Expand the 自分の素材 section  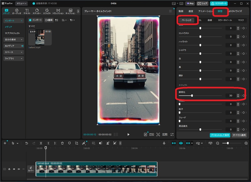click(13, 39)
